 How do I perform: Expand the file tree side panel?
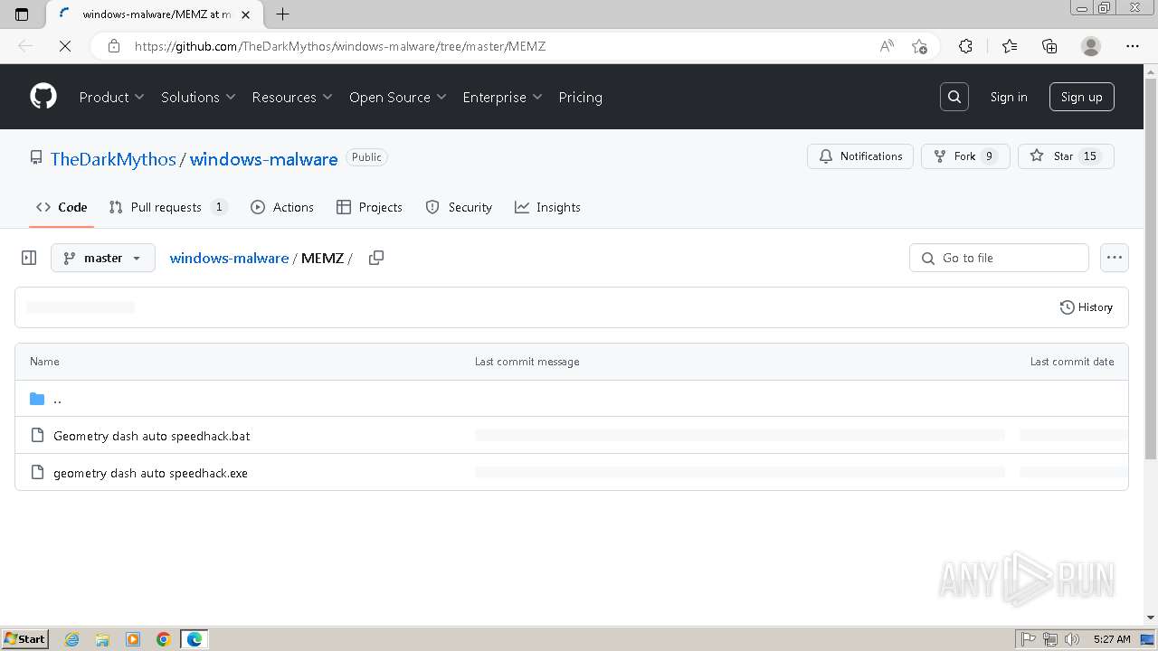[29, 258]
